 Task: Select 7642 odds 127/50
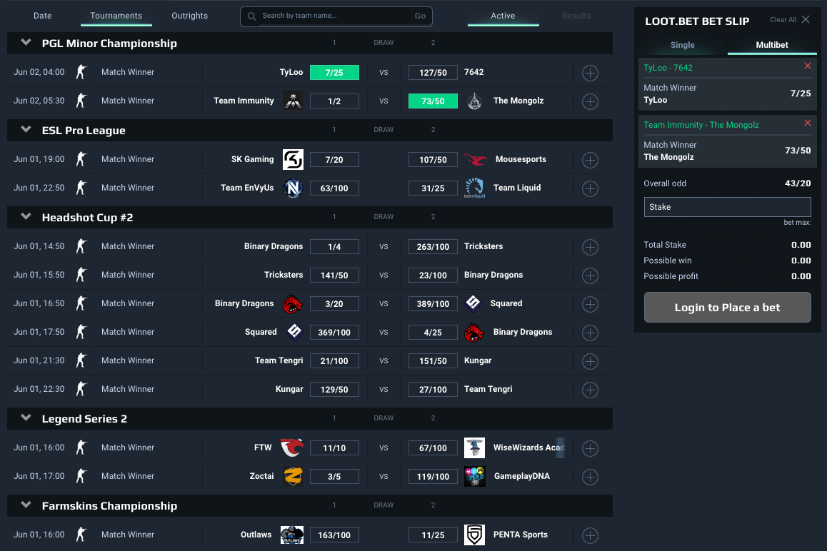coord(433,72)
